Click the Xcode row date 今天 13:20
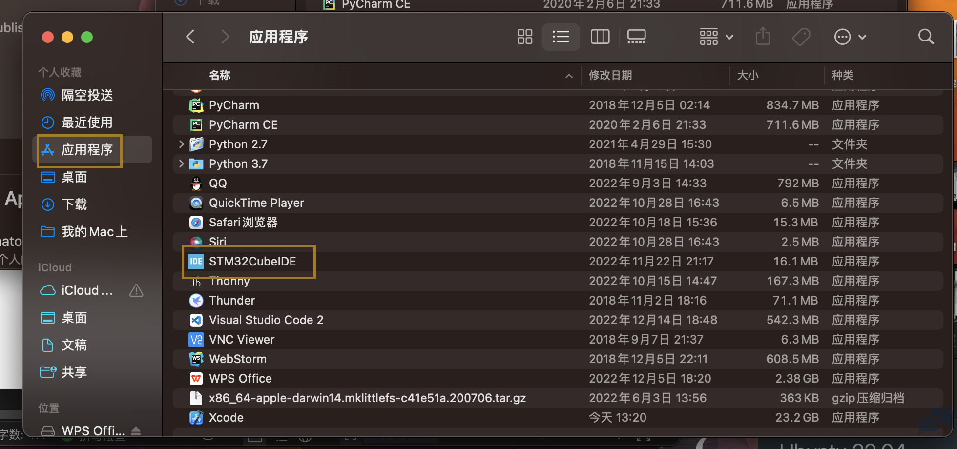The image size is (957, 449). coord(618,417)
